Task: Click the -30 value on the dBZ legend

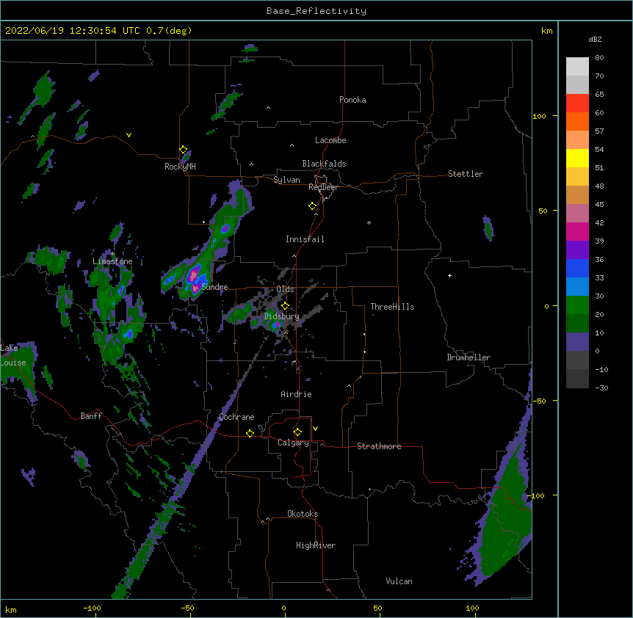Action: (x=601, y=388)
